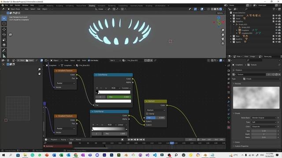Open the texture Type dropdown showing Clouds
This screenshot has width=282, height=158.
[261, 79]
